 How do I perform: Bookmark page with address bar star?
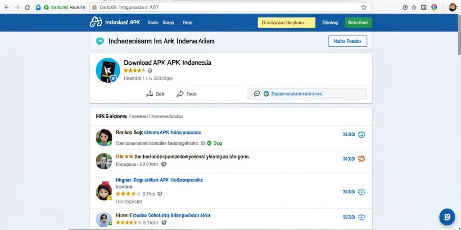point(364,7)
